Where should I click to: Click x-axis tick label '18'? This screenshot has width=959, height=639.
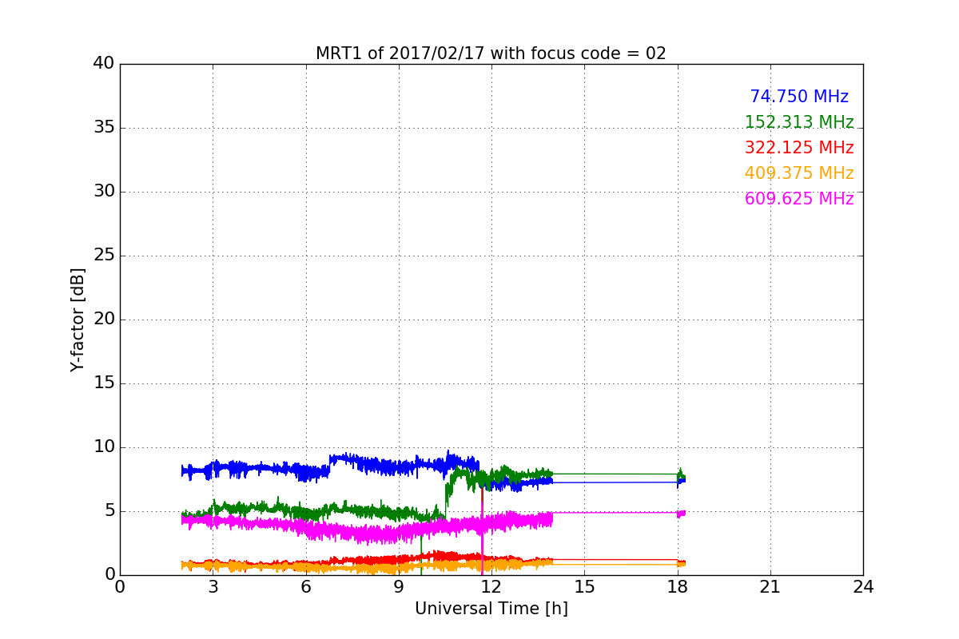[678, 587]
